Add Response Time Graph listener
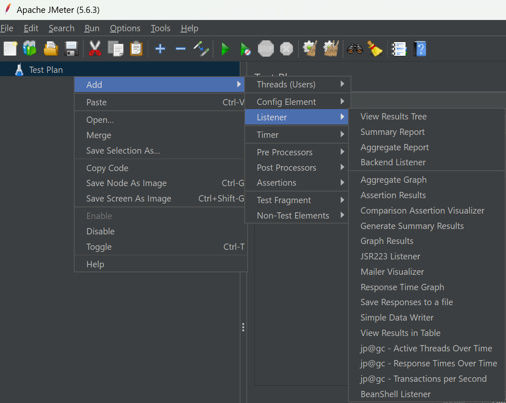This screenshot has width=506, height=403. tap(427, 287)
